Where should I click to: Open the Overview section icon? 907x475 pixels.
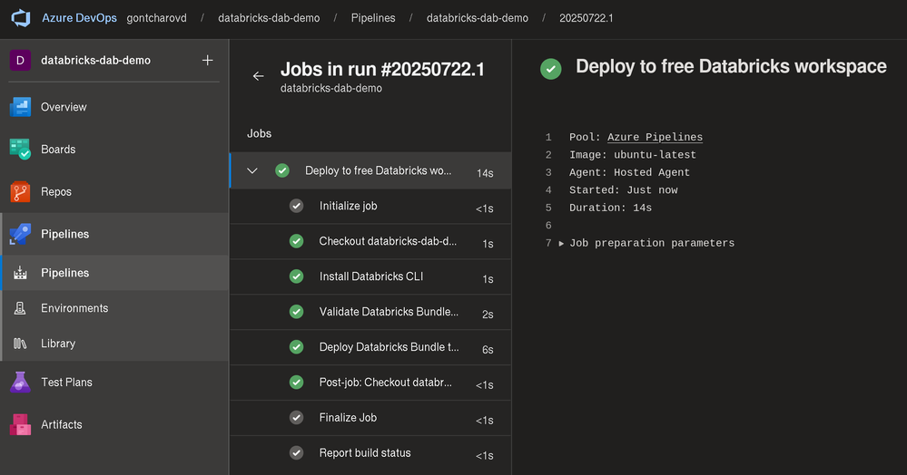click(21, 107)
